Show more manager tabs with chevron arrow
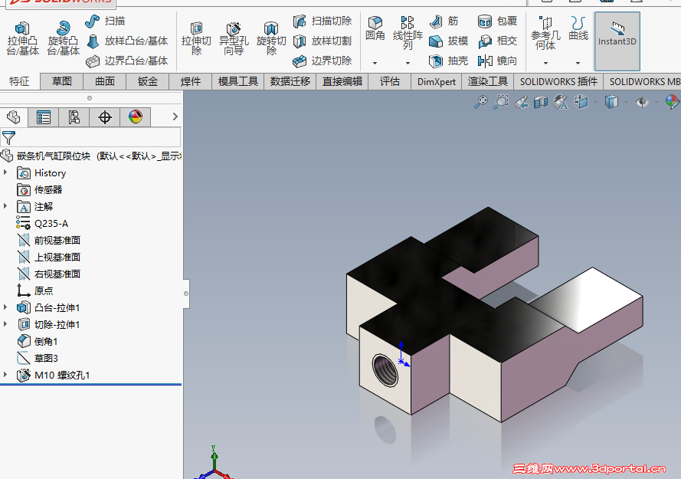681x479 pixels. click(x=175, y=116)
